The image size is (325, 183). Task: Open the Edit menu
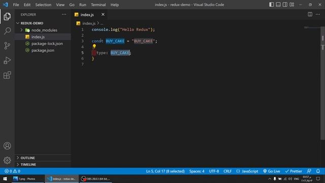point(27,5)
